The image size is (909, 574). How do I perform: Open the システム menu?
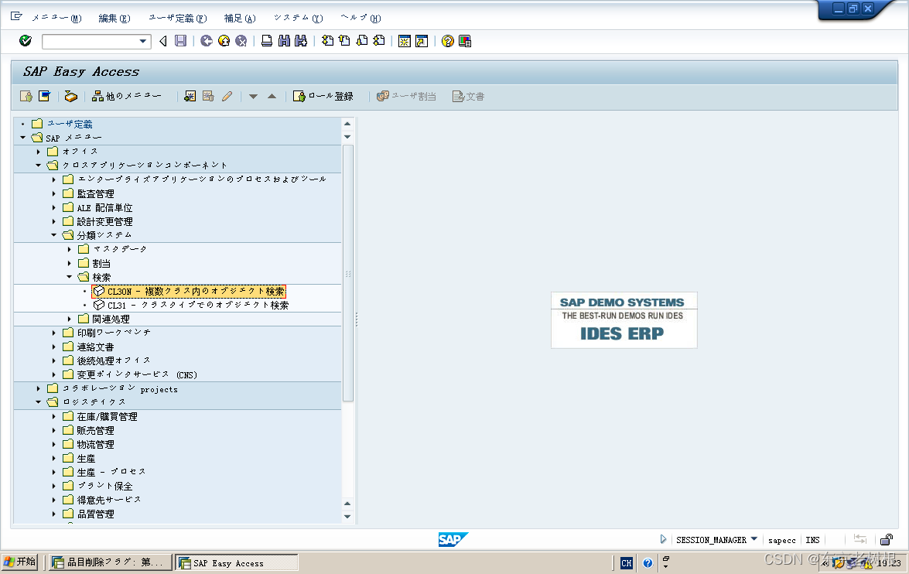[x=298, y=17]
